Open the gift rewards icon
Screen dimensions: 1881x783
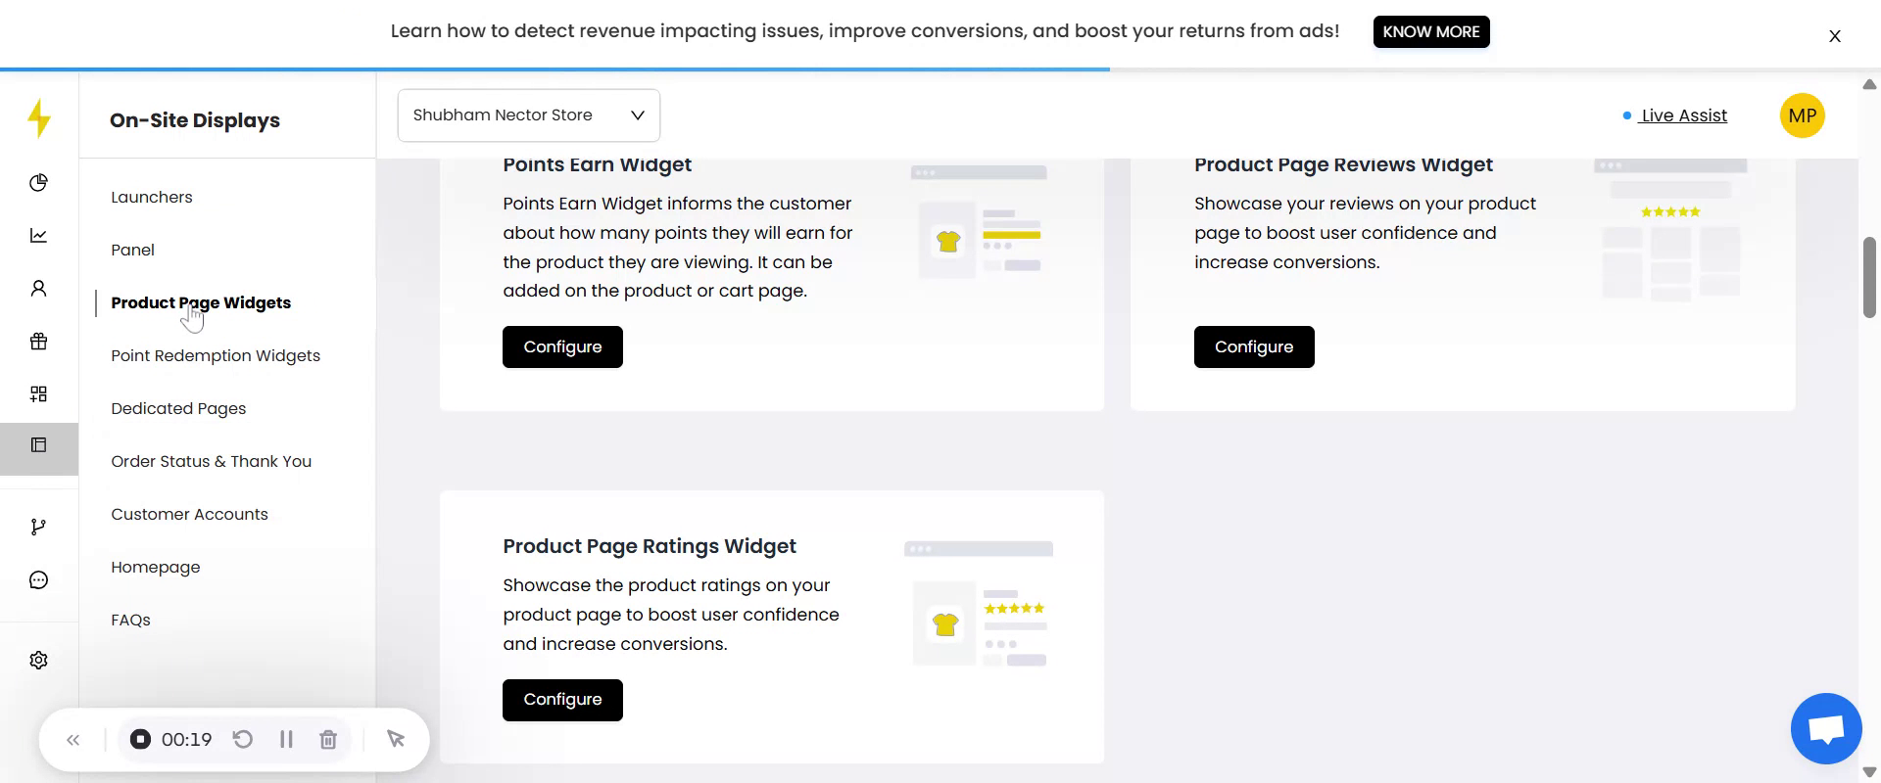tap(38, 342)
